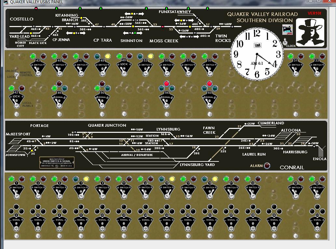Viewport: 336px width, 249px height.
Task: Turn signal lever 56
Action: (x=167, y=100)
